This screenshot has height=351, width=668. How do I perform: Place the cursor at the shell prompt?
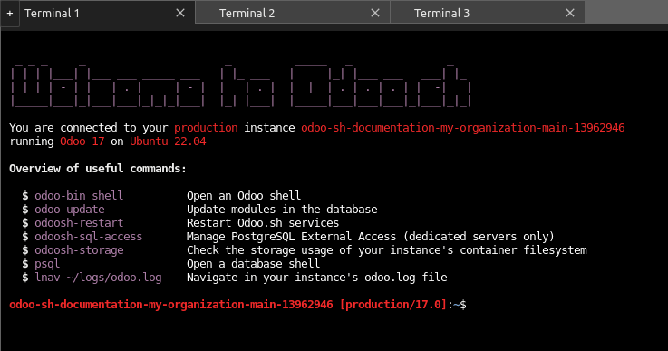(x=470, y=305)
